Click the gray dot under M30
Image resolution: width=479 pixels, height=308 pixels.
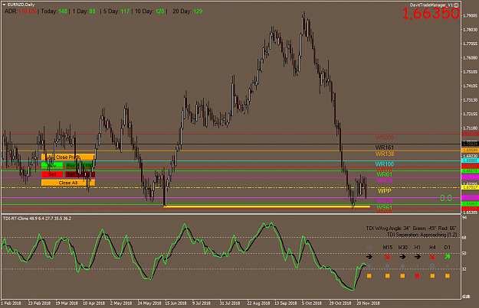pos(402,266)
